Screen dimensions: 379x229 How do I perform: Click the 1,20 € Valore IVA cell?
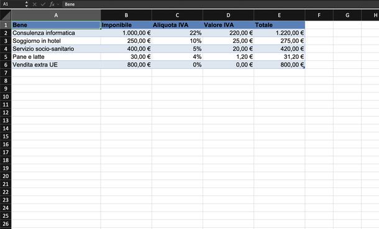228,56
